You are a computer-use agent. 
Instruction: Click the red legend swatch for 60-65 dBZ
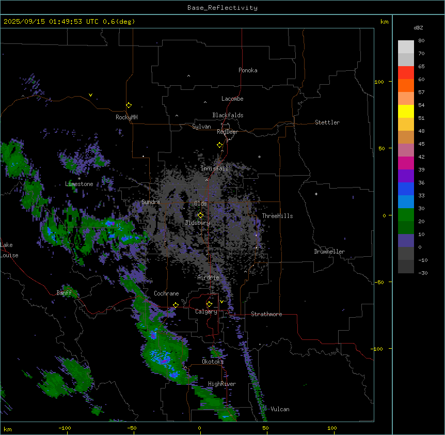pos(406,72)
